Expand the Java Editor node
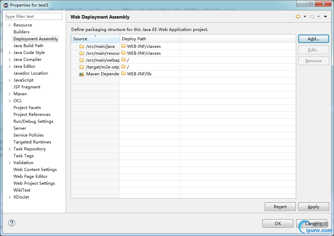334x236 pixels. click(10, 66)
